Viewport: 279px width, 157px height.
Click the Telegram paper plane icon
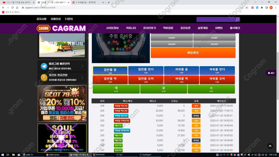(44, 66)
